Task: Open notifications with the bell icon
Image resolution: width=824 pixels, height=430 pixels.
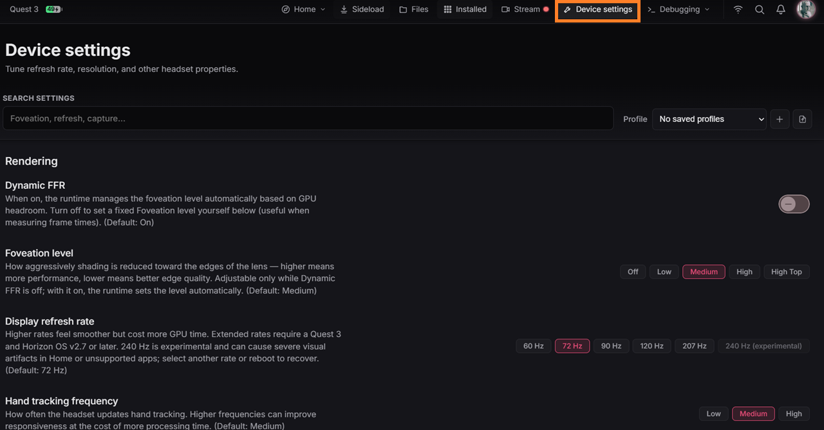Action: tap(781, 10)
